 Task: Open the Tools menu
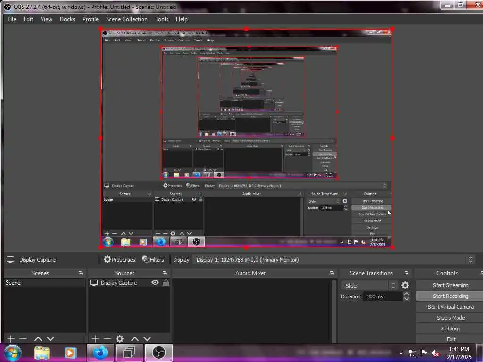tap(162, 19)
